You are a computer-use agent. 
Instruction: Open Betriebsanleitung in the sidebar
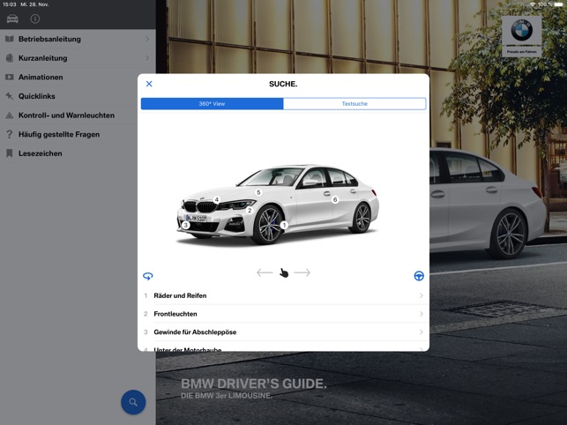(78, 39)
